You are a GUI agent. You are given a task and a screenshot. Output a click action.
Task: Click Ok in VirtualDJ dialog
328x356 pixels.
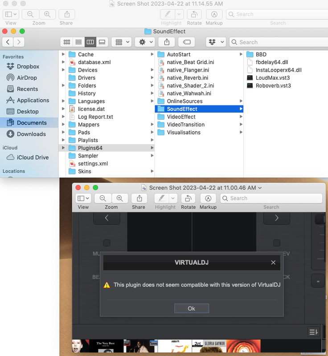[x=191, y=308]
